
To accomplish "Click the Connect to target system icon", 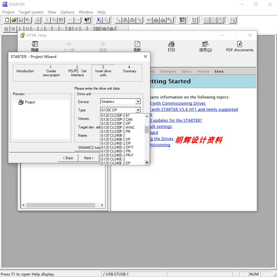I will tap(118, 20).
